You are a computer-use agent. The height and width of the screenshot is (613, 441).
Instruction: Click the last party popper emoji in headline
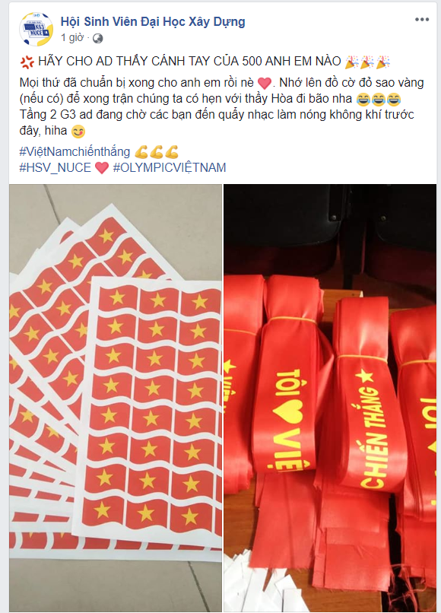pos(382,62)
